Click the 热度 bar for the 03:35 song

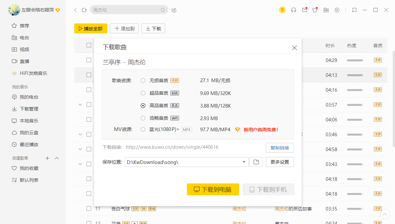[355, 209]
